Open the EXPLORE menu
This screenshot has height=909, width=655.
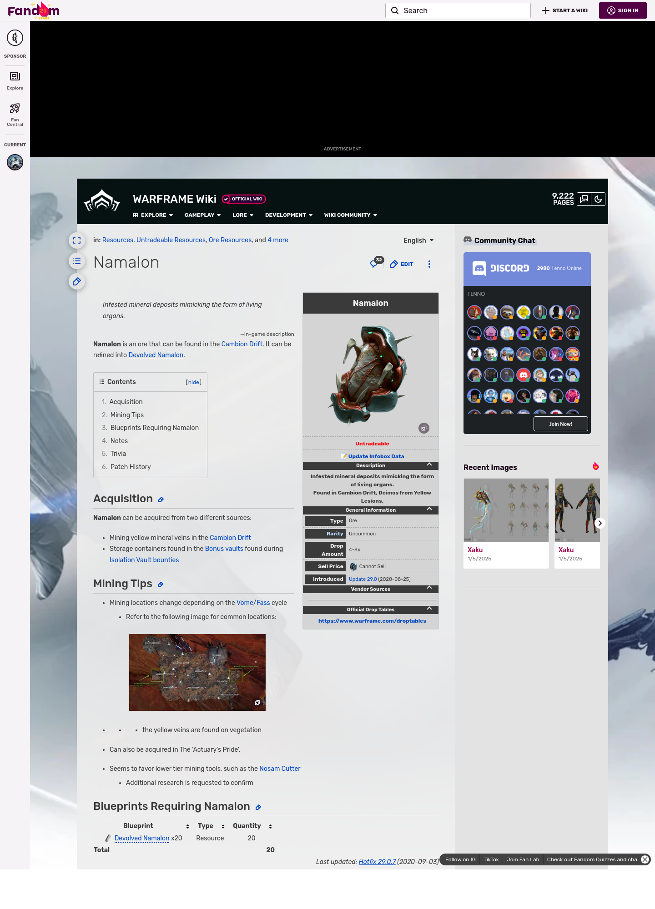(x=153, y=215)
